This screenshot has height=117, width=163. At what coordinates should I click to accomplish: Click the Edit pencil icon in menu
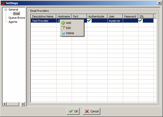tap(63, 28)
